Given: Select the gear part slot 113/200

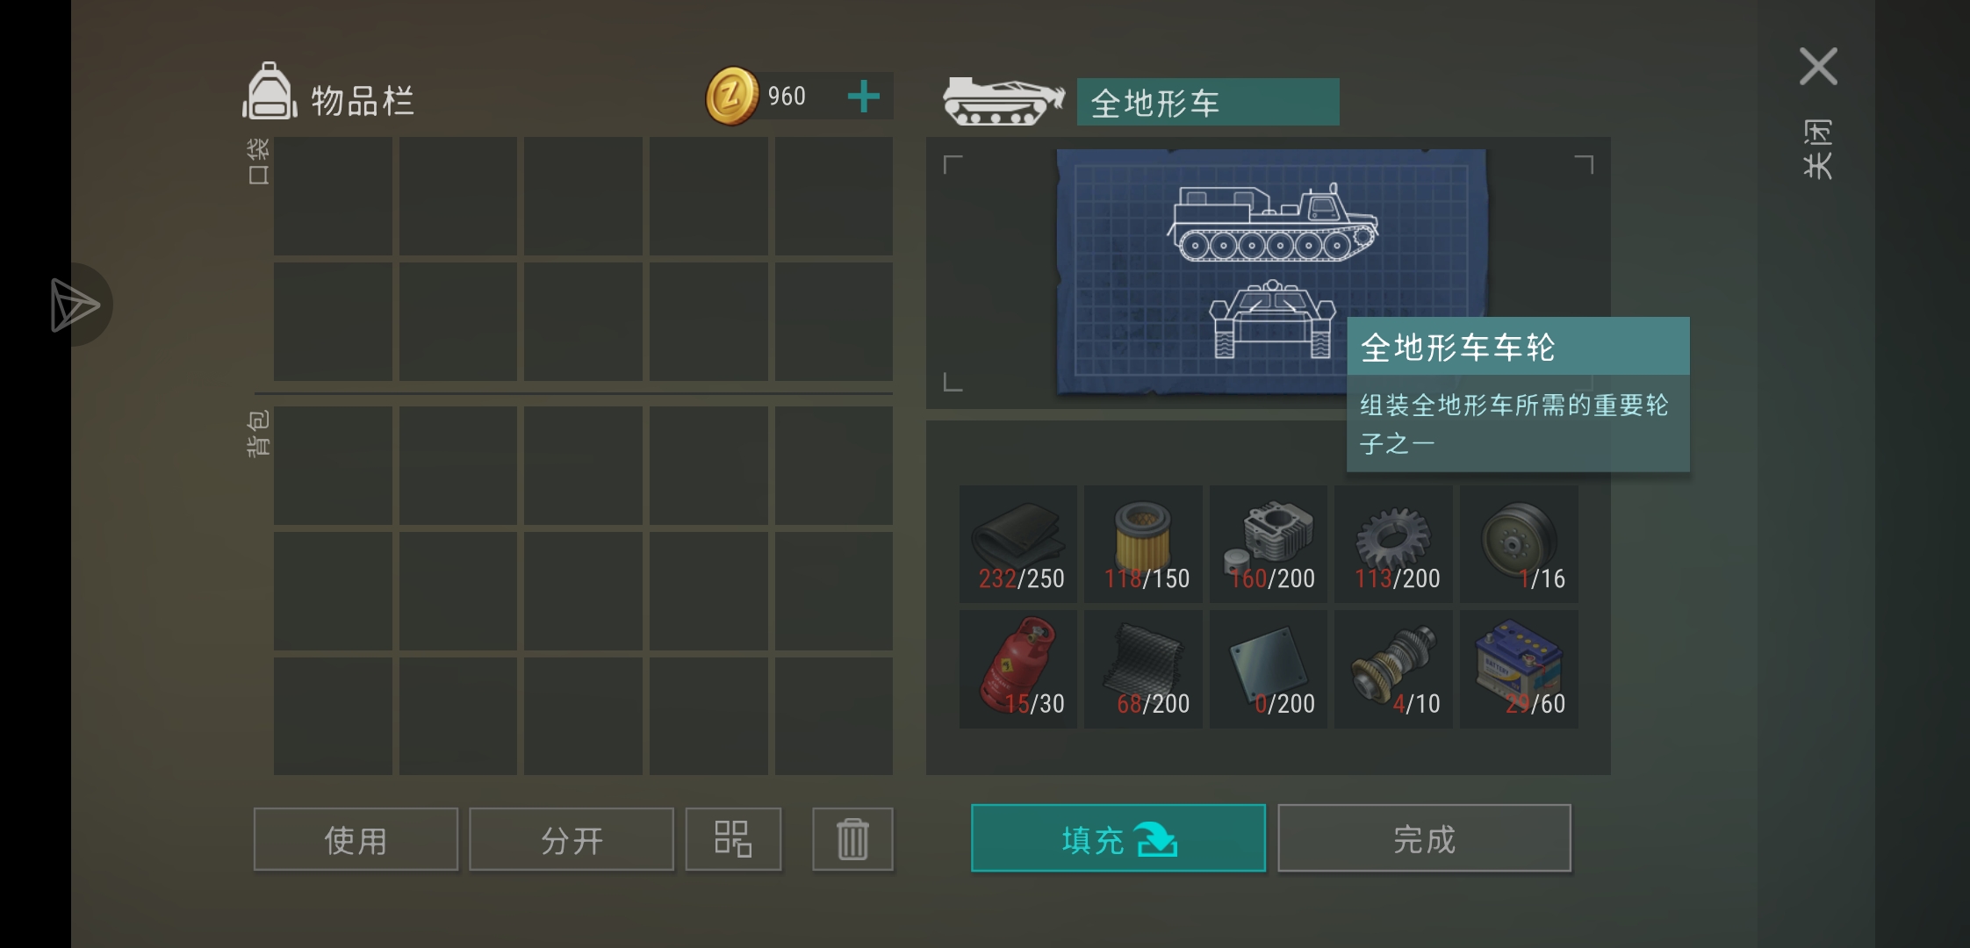Looking at the screenshot, I should (1393, 544).
